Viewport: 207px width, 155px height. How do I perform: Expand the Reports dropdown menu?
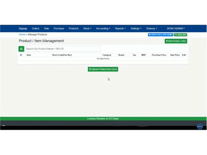[x=120, y=29]
